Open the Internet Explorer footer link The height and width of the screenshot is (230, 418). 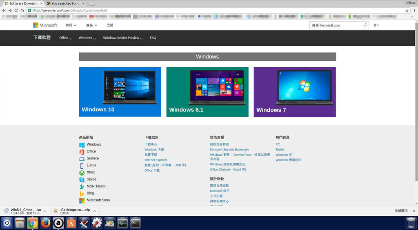point(156,160)
